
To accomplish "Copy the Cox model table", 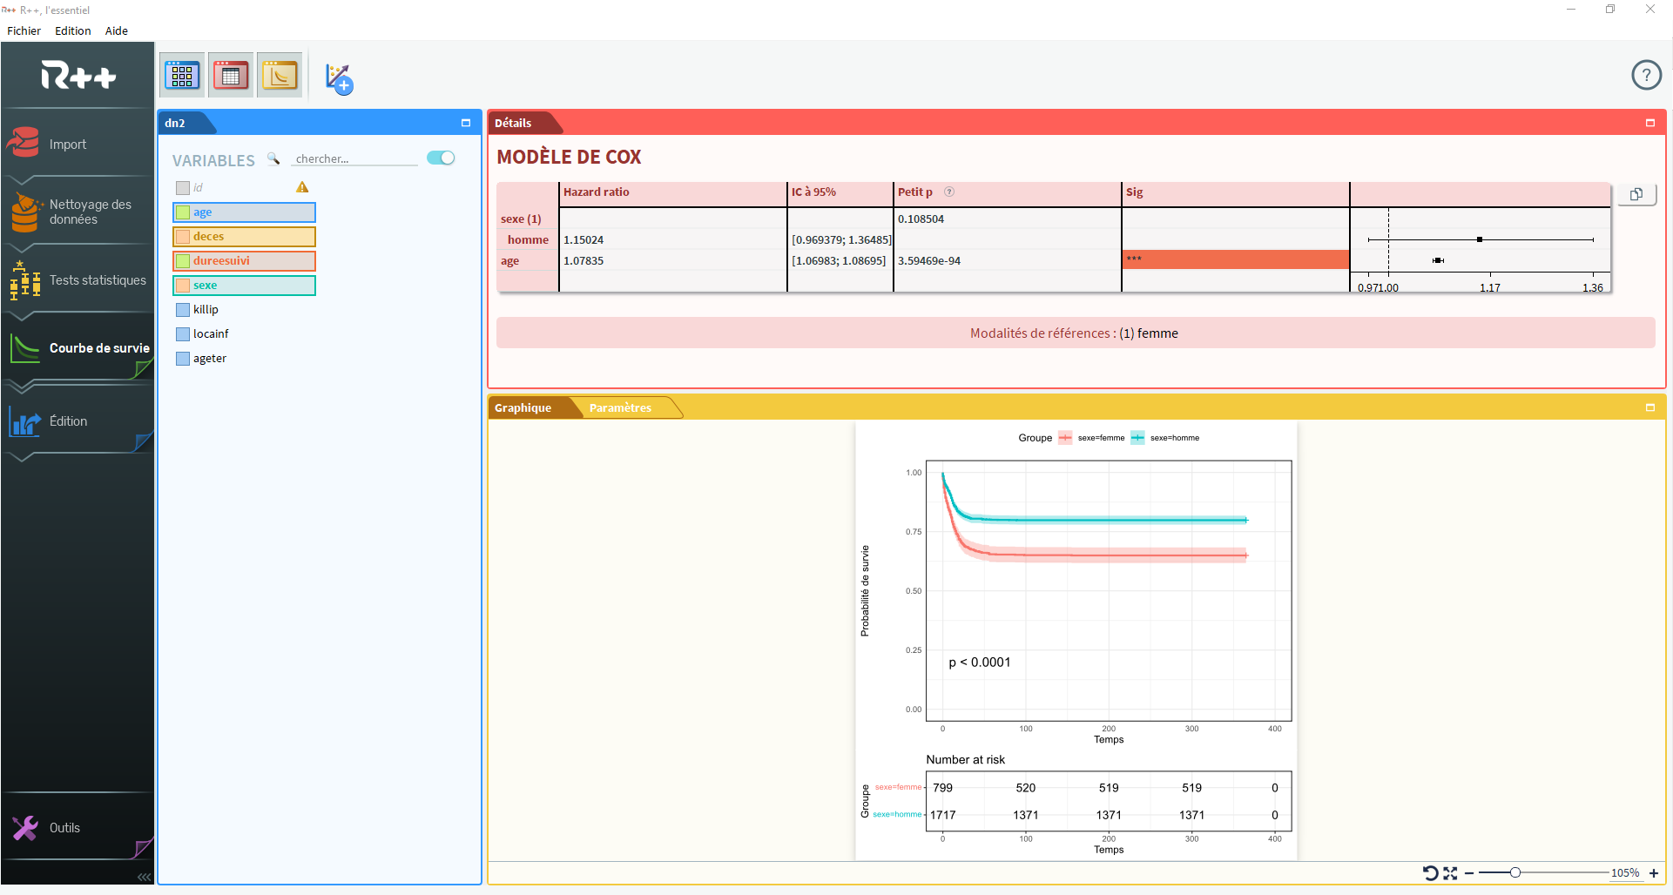I will tap(1636, 194).
